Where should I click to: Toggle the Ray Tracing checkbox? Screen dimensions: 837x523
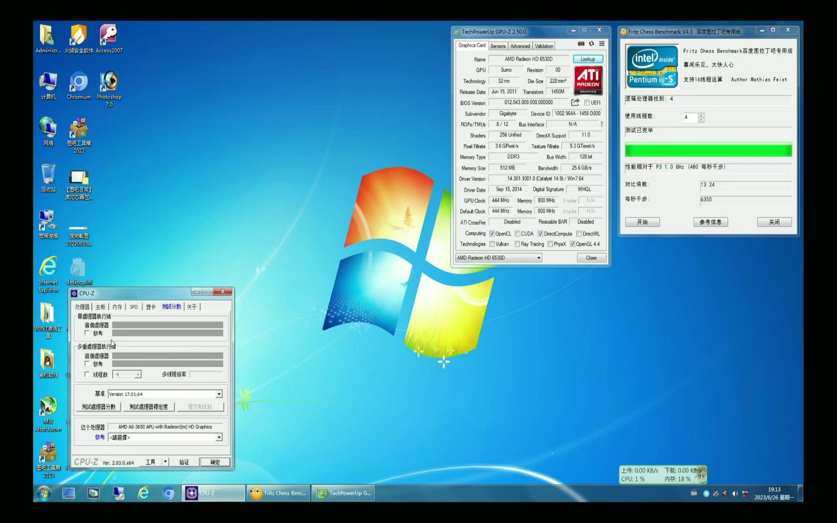tap(517, 244)
